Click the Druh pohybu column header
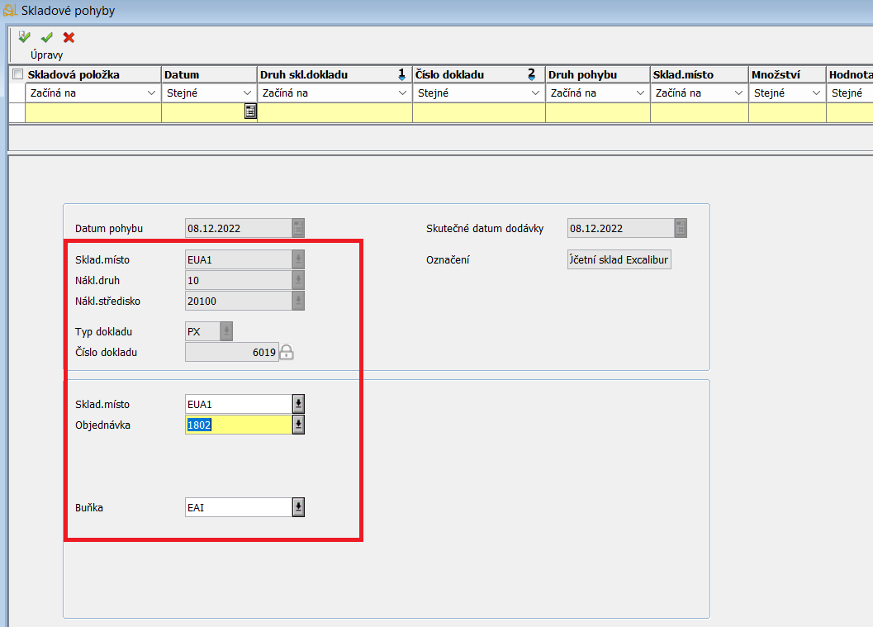The image size is (873, 627). [x=597, y=74]
